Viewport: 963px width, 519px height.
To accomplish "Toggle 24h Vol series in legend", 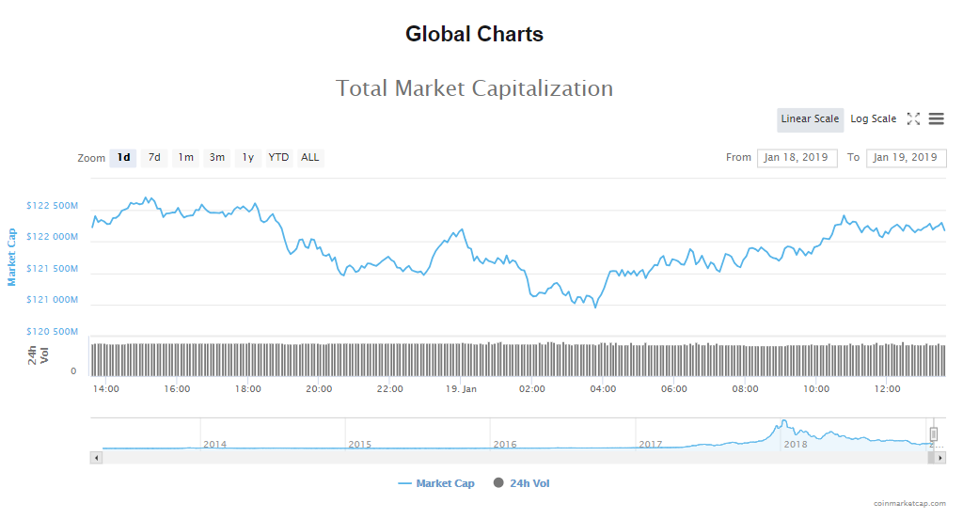I will pyautogui.click(x=520, y=483).
